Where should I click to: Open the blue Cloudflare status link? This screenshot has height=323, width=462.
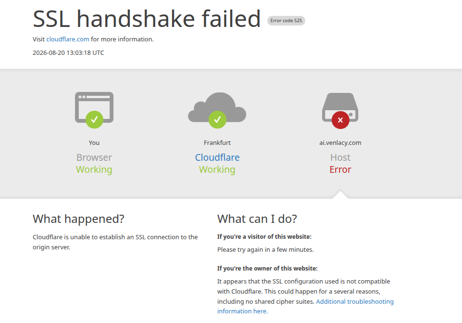tap(217, 157)
